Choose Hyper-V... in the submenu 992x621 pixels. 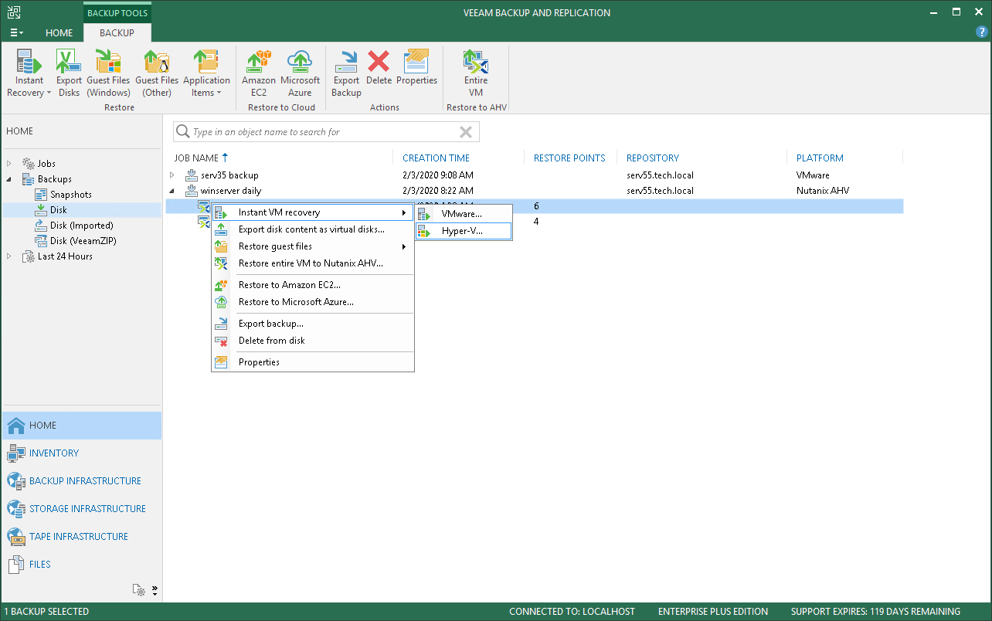(464, 231)
